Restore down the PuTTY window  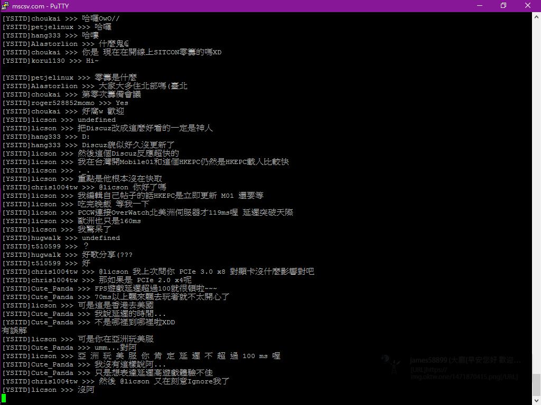503,5
